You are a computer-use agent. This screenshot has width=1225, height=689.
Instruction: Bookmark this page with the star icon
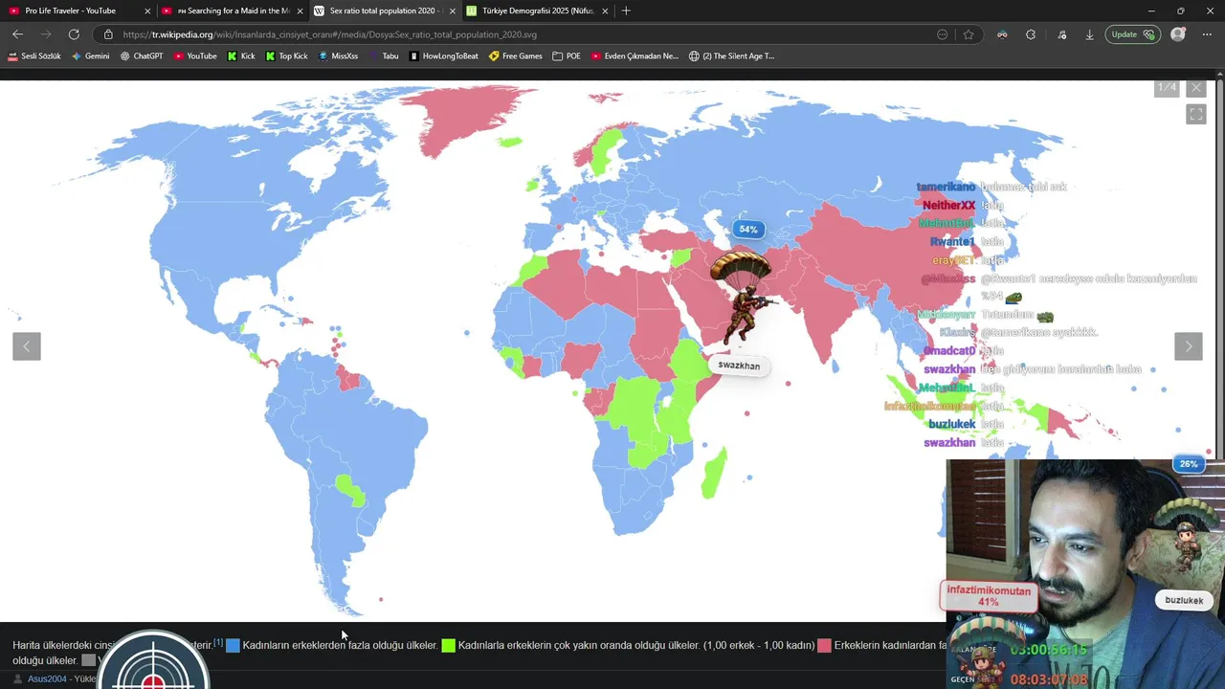(969, 34)
